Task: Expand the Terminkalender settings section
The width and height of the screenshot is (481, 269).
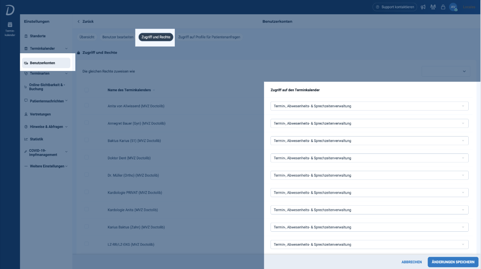Action: point(66,49)
